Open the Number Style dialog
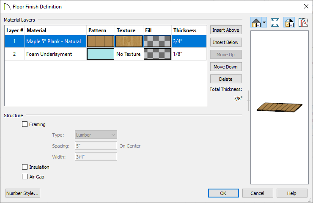Screen dimensions: 313x203 coord(23,193)
